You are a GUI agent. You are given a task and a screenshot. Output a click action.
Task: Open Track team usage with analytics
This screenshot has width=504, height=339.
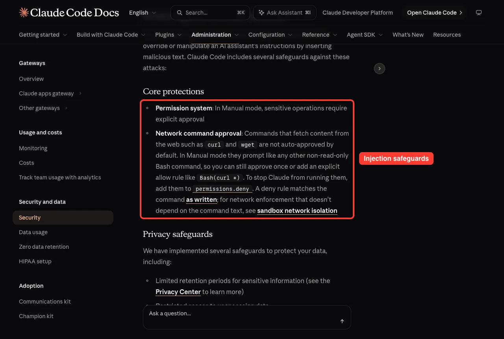coord(60,177)
